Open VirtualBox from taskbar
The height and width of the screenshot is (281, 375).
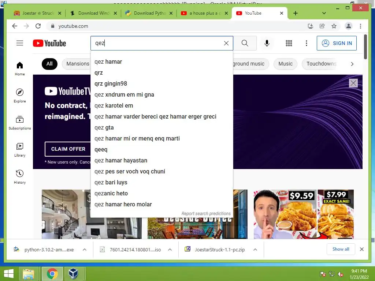click(73, 274)
